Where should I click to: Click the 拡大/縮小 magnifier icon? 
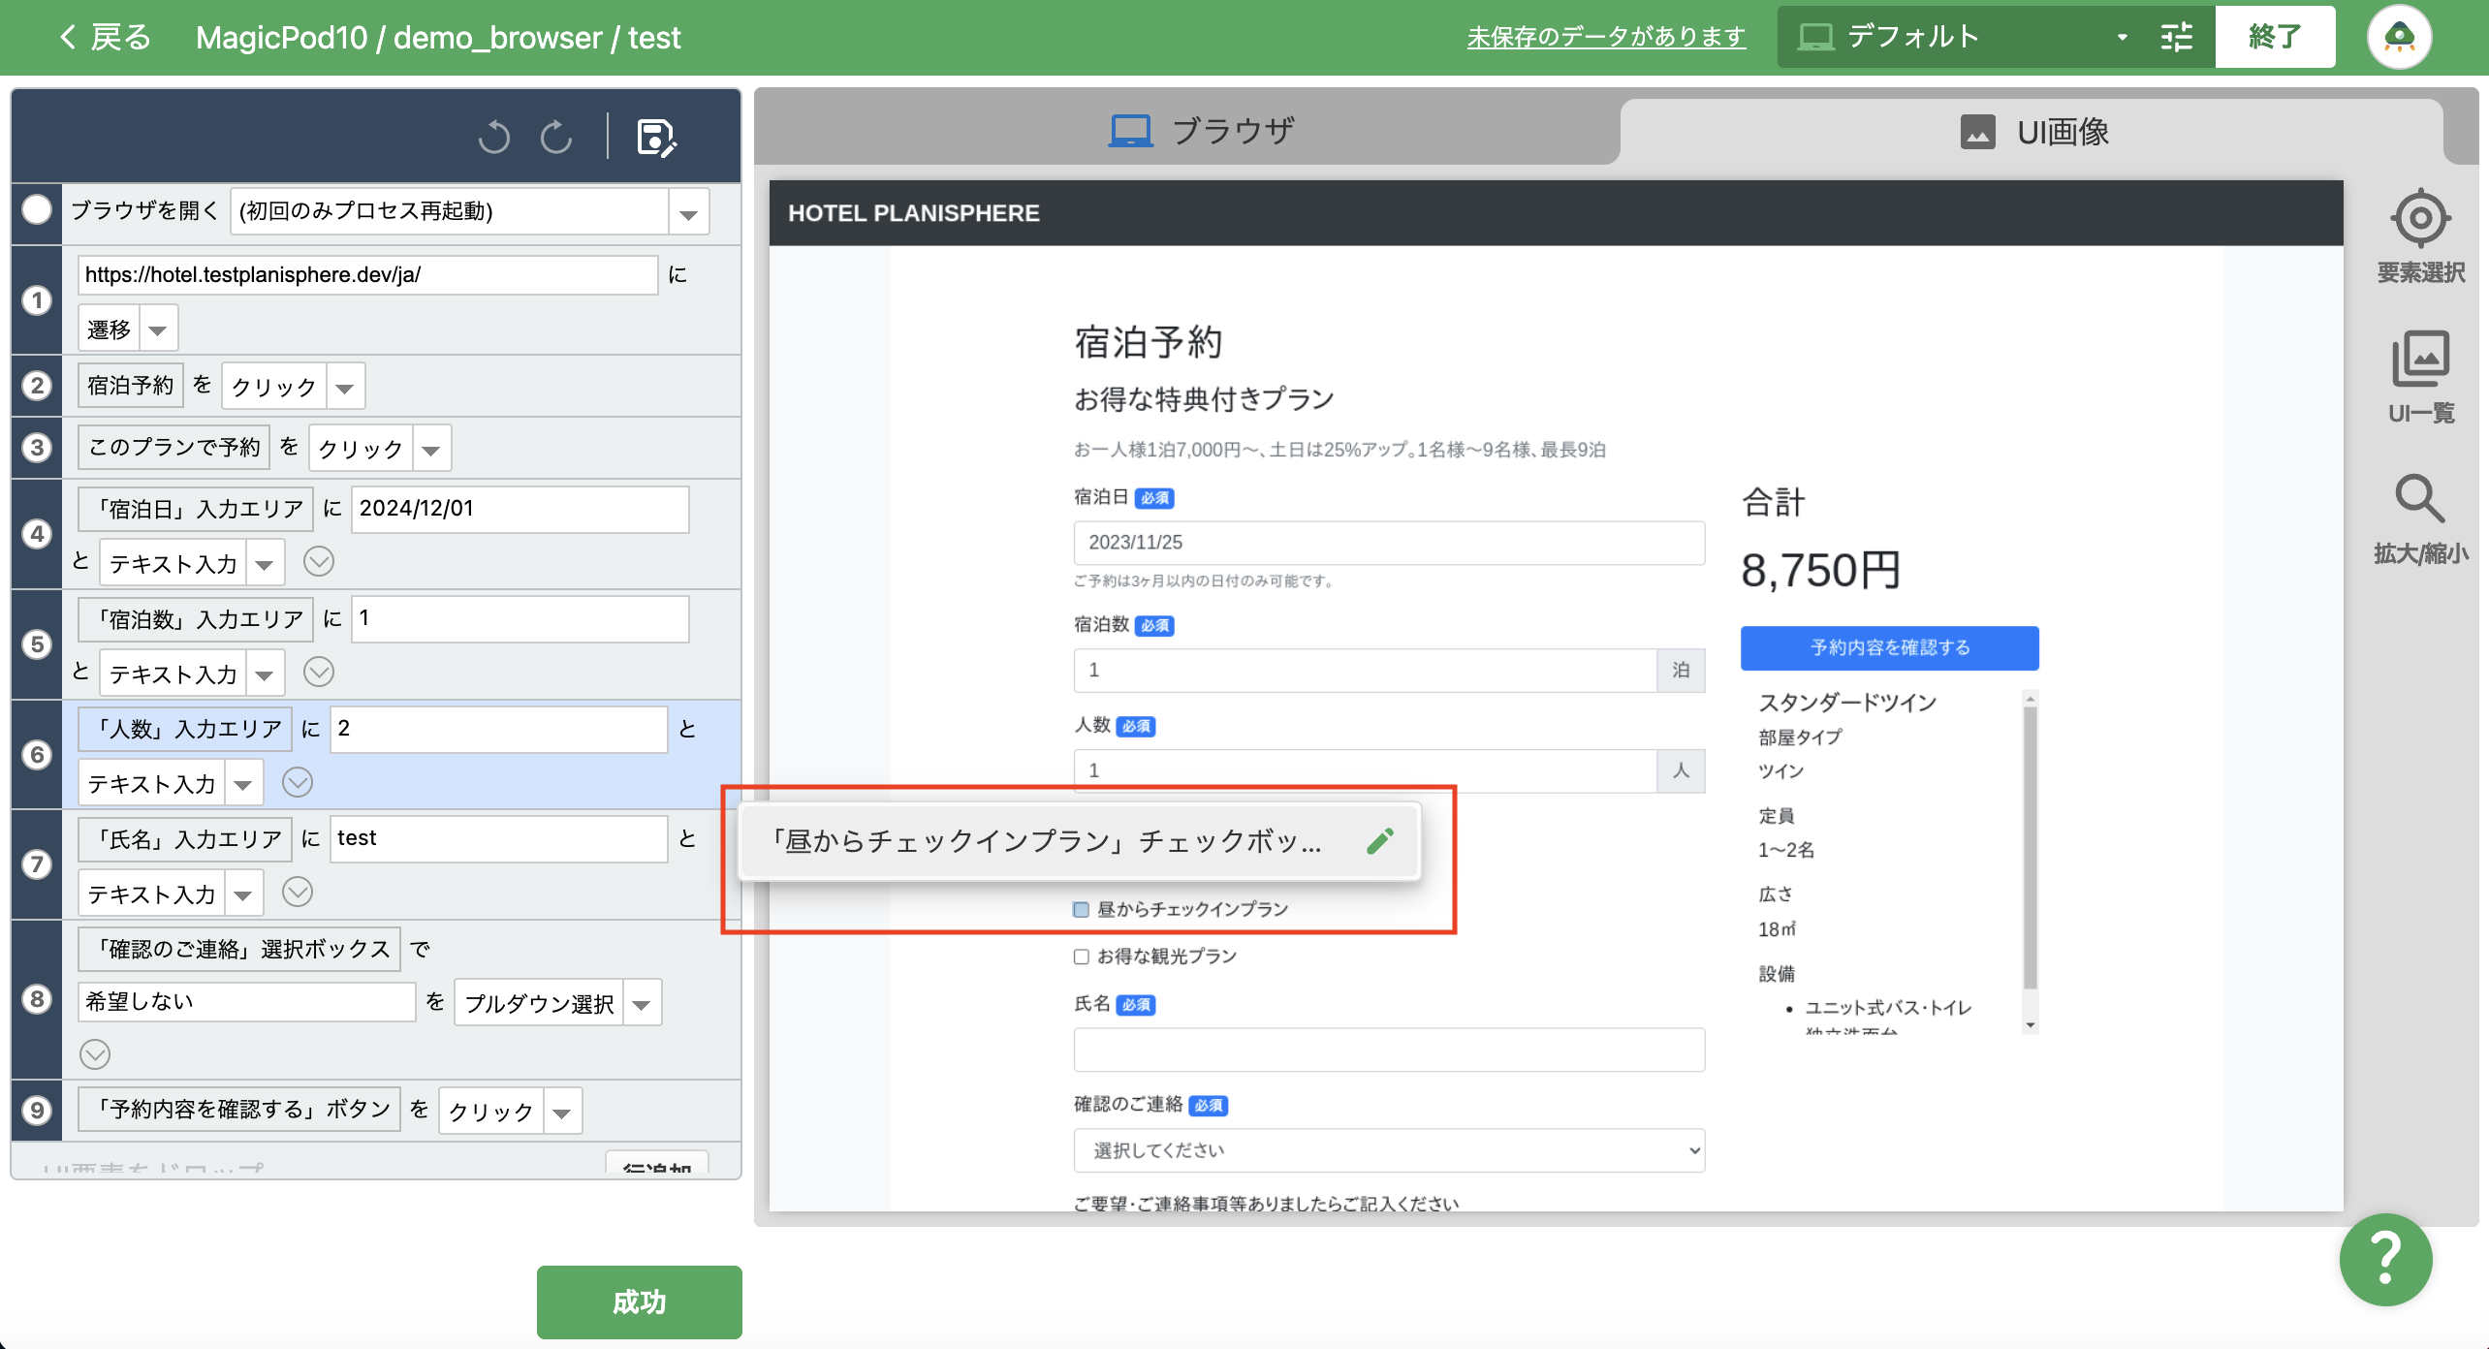[x=2420, y=519]
